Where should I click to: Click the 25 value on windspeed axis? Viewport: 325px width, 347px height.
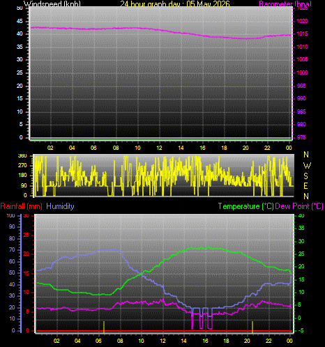click(x=20, y=72)
